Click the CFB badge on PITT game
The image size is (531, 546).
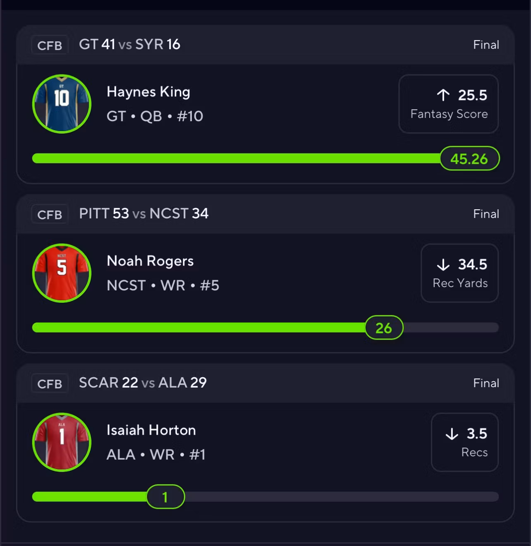pyautogui.click(x=50, y=214)
